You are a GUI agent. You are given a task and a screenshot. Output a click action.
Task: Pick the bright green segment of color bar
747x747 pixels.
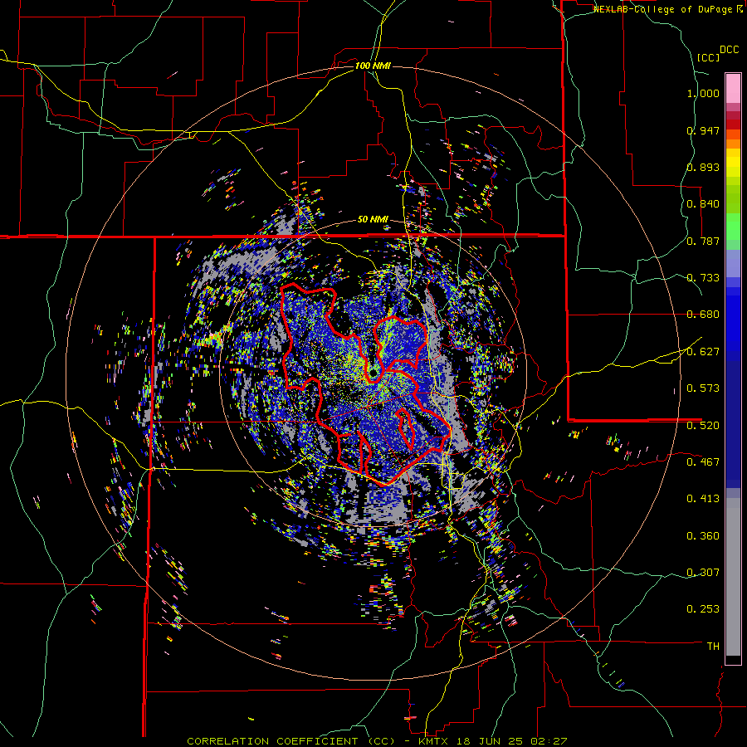point(733,227)
